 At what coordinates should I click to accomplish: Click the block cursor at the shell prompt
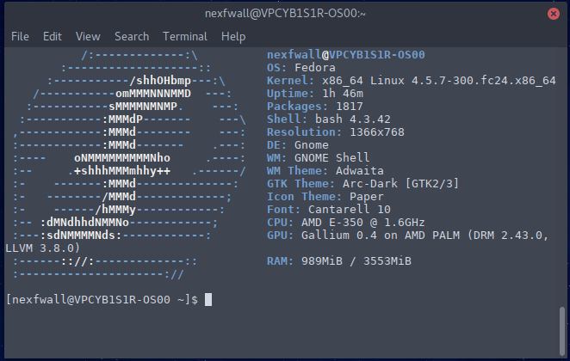(208, 299)
